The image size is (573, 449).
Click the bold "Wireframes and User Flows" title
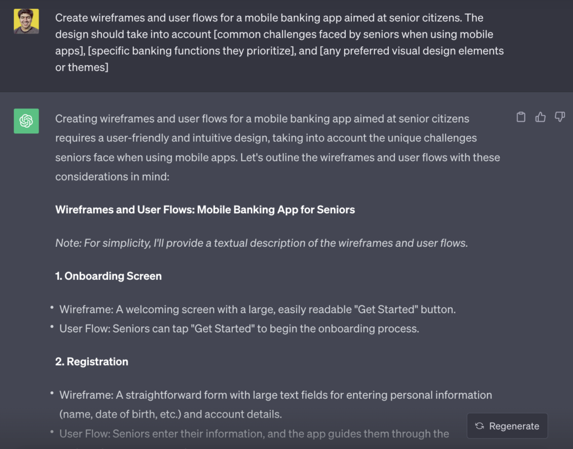pyautogui.click(x=205, y=210)
